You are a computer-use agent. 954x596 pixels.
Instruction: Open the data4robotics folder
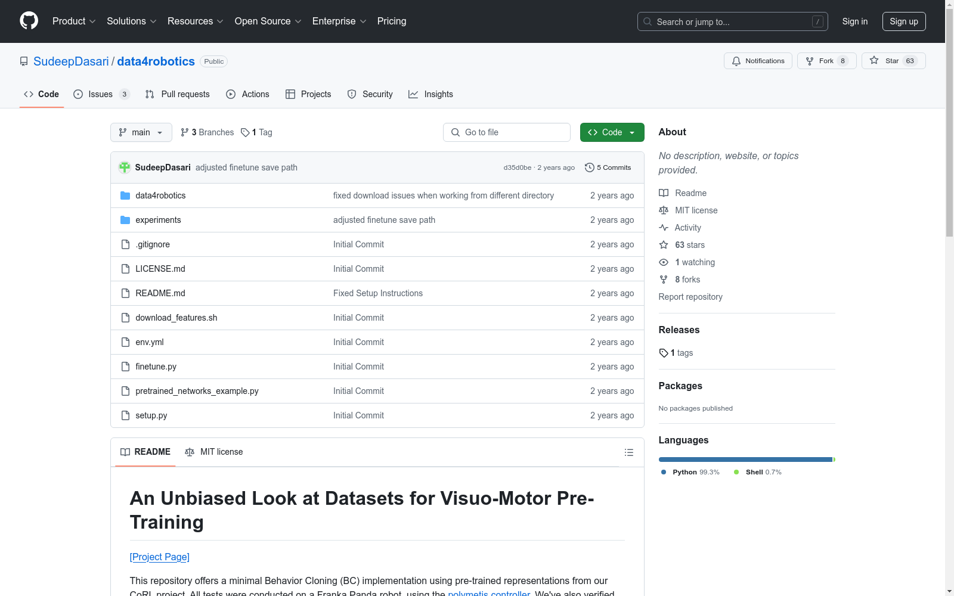(160, 195)
